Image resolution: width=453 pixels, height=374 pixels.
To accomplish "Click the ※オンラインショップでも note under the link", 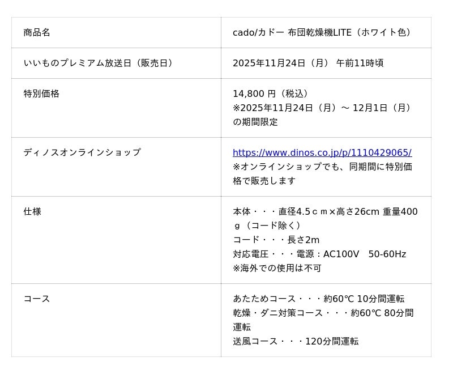I will tap(322, 167).
